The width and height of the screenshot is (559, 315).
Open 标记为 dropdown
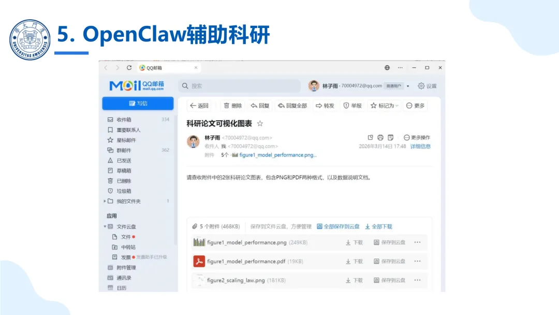click(384, 106)
